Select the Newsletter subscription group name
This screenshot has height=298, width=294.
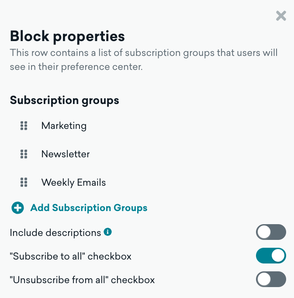66,154
